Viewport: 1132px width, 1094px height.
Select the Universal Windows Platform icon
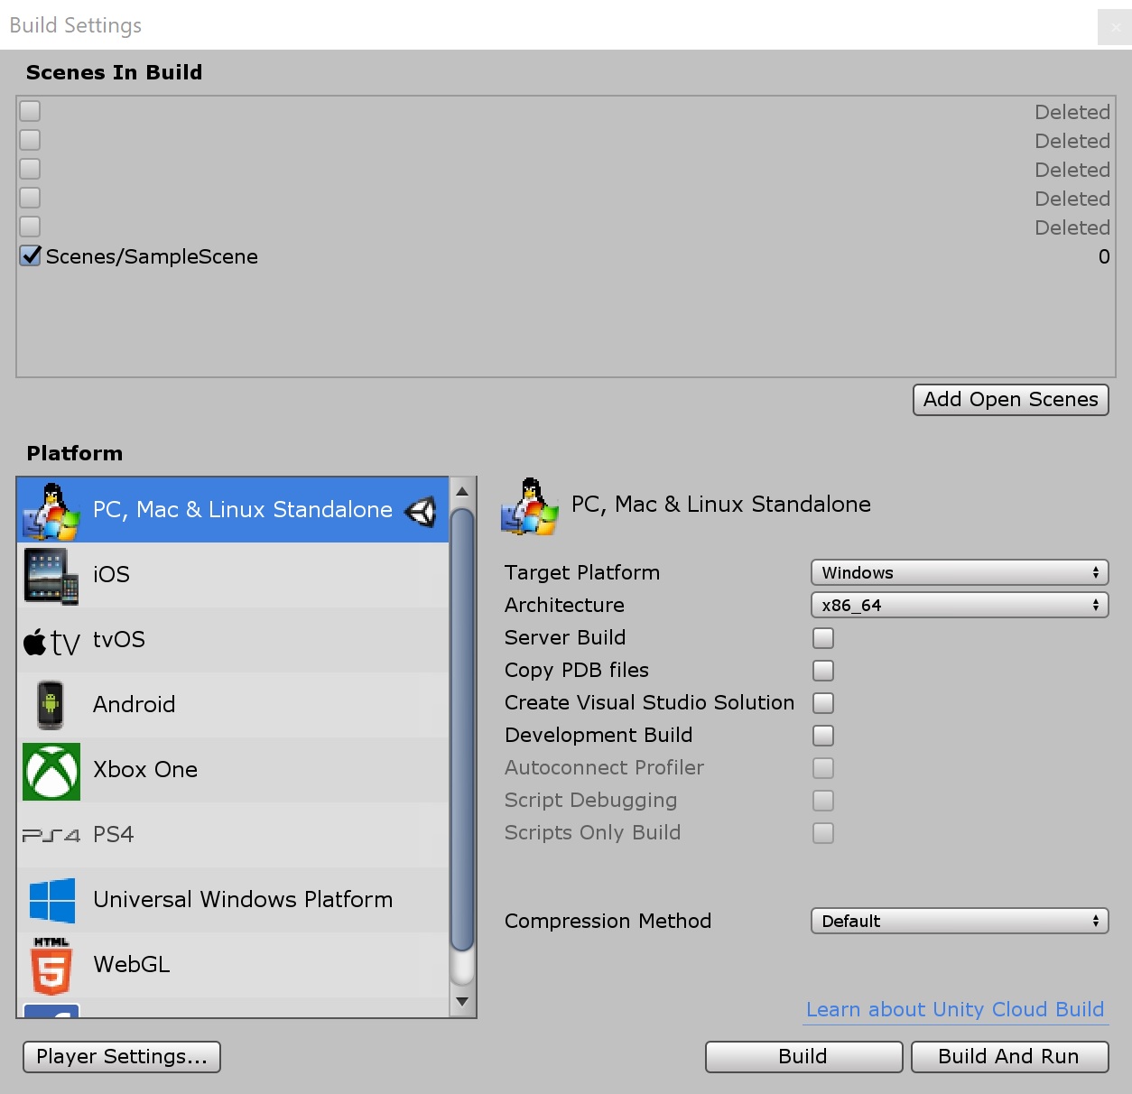(x=50, y=900)
